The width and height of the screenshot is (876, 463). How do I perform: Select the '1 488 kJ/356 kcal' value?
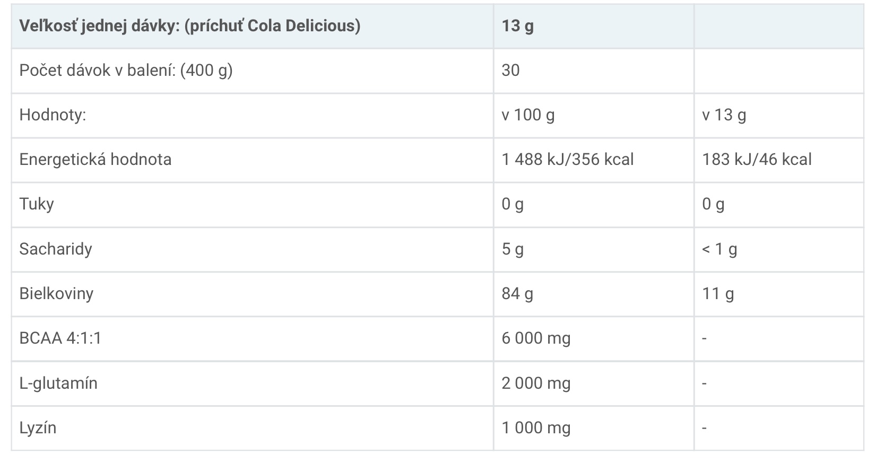click(568, 160)
